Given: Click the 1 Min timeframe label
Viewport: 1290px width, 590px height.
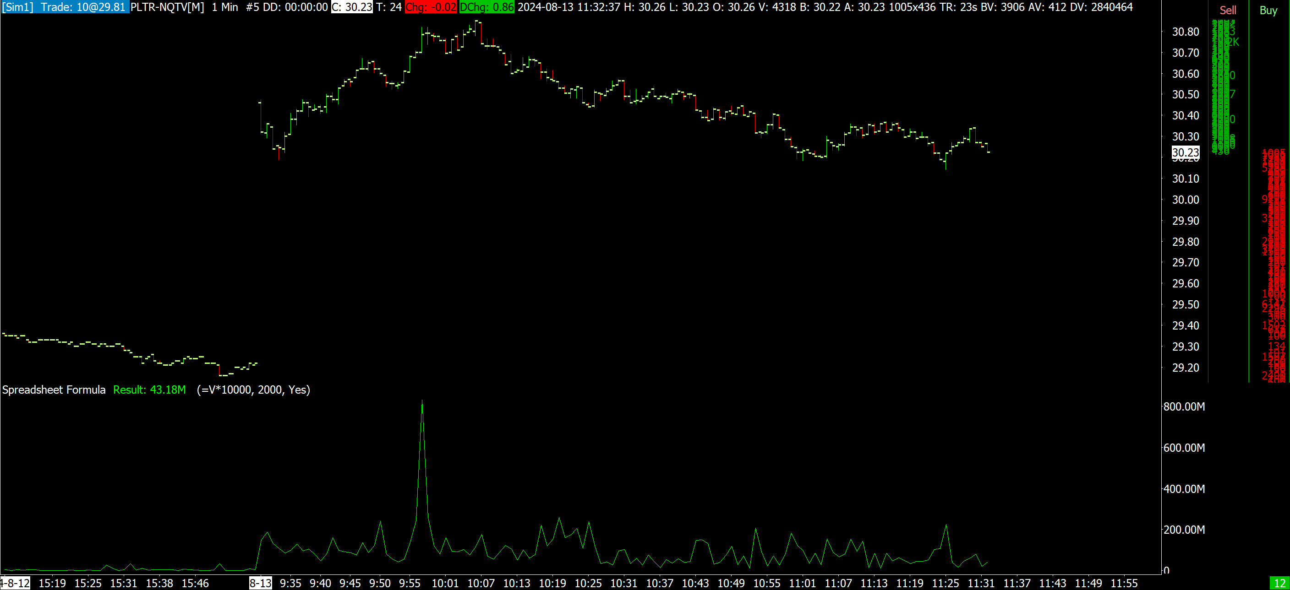Looking at the screenshot, I should coord(224,7).
